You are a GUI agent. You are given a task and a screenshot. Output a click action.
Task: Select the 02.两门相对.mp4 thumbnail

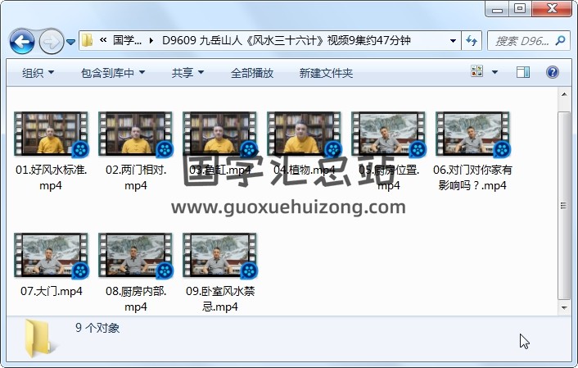[135, 134]
